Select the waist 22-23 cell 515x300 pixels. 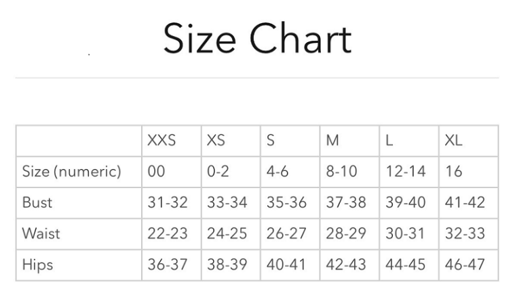pos(167,233)
